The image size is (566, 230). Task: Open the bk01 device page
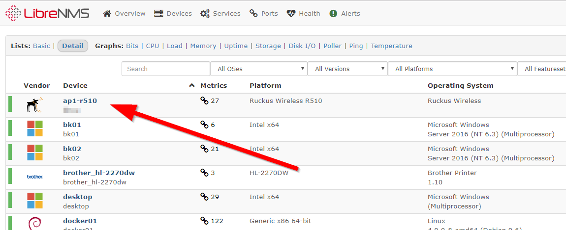(72, 125)
